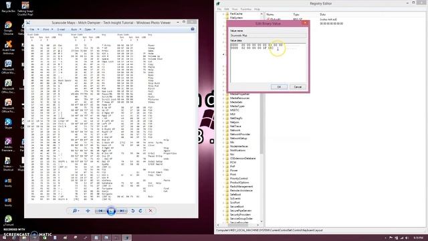This screenshot has width=428, height=241.
Task: Open the Open dropdown in Photo Viewer
Action: [90, 29]
